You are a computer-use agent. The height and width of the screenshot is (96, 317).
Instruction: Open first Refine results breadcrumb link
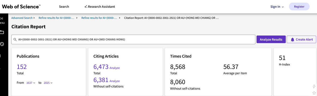click(57, 18)
